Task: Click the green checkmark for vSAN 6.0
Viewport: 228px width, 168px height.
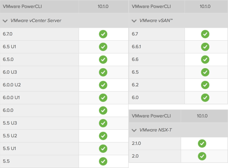Action: (x=205, y=98)
